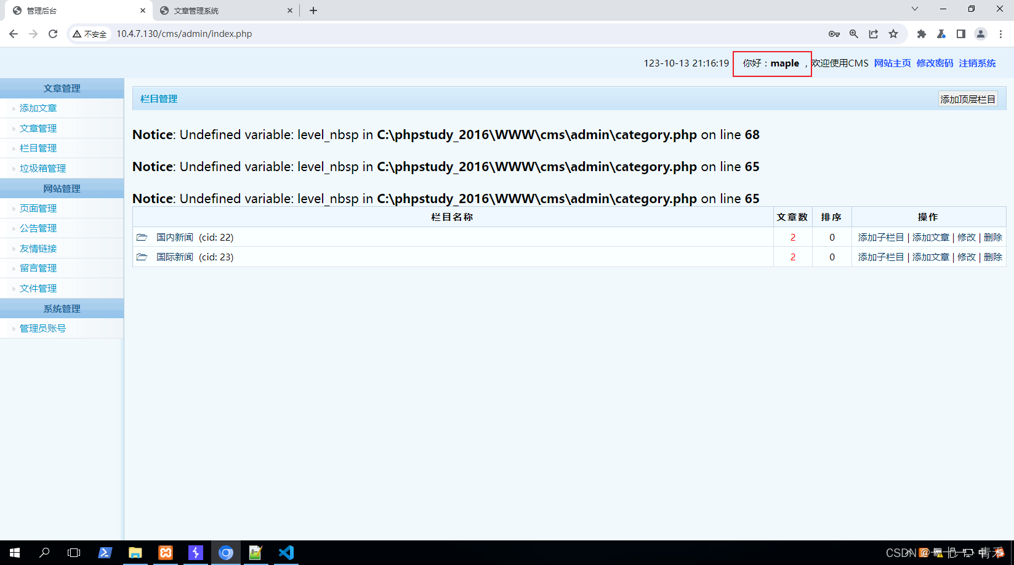
Task: Click the 注销系统 logout link
Action: pyautogui.click(x=977, y=63)
